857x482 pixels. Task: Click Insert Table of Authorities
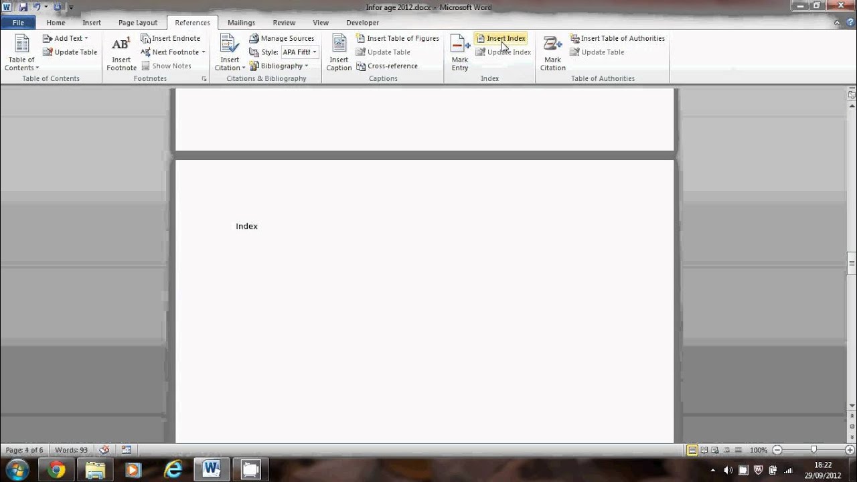(617, 38)
